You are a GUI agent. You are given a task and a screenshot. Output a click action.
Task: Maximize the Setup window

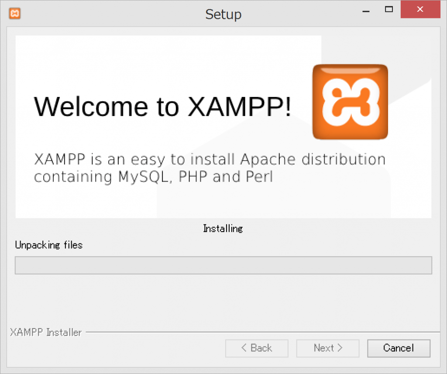click(389, 10)
